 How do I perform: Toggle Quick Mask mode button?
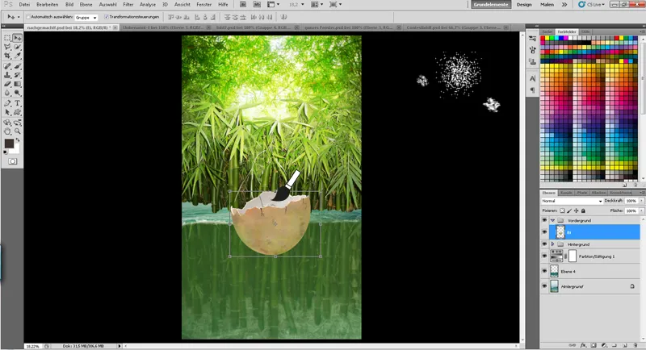pyautogui.click(x=13, y=161)
